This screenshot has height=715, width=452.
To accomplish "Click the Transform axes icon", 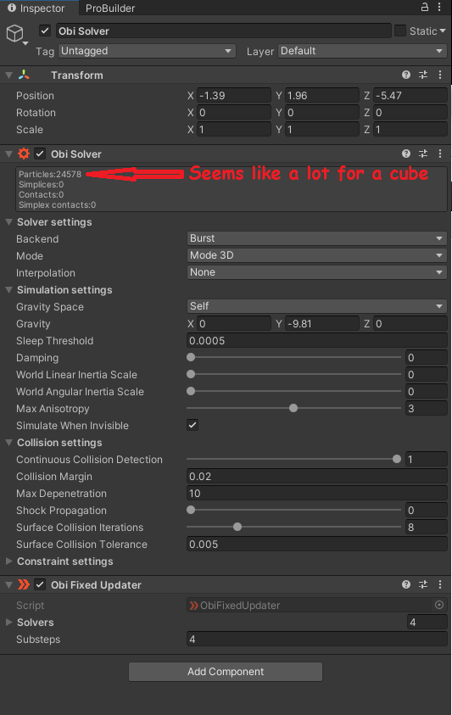I will pyautogui.click(x=24, y=75).
